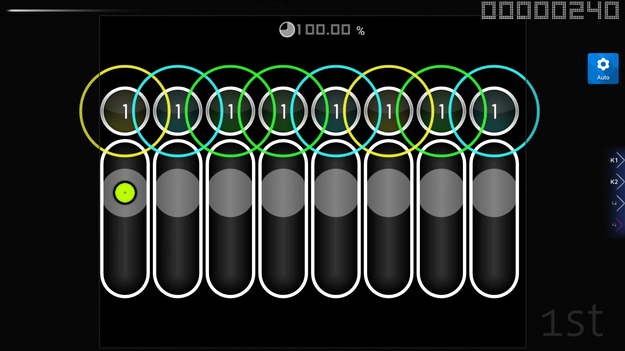Screen dimensions: 625x351
Task: Tap the fifth hit circle from the left
Action: [335, 111]
